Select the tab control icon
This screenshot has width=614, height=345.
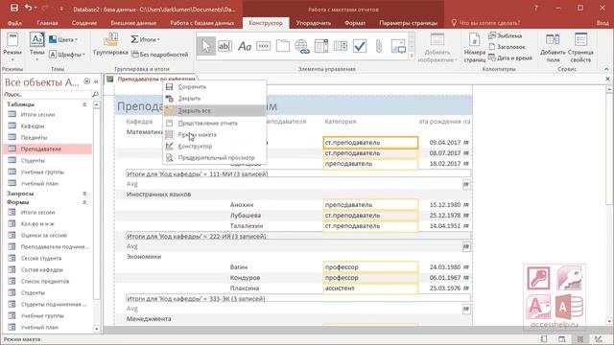(x=283, y=46)
